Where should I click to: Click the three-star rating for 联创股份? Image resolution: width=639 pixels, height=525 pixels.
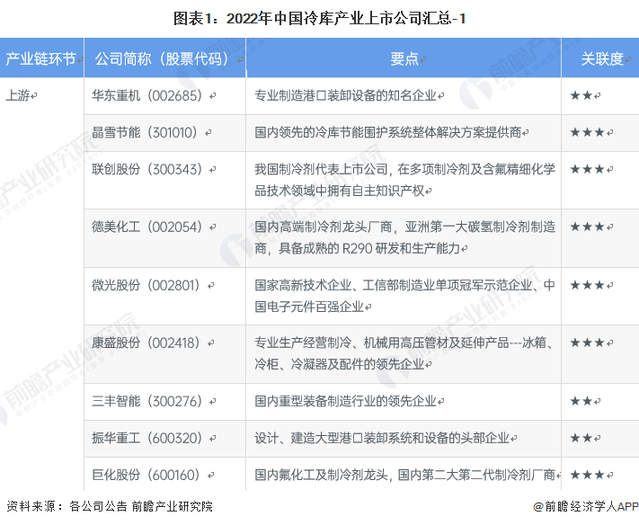pos(587,169)
